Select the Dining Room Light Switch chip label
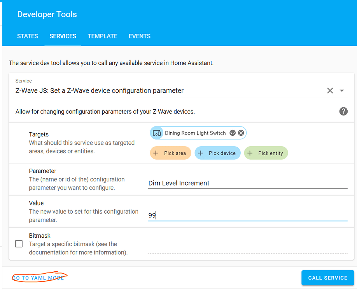Viewport: 357px width, 290px height. pyautogui.click(x=195, y=133)
